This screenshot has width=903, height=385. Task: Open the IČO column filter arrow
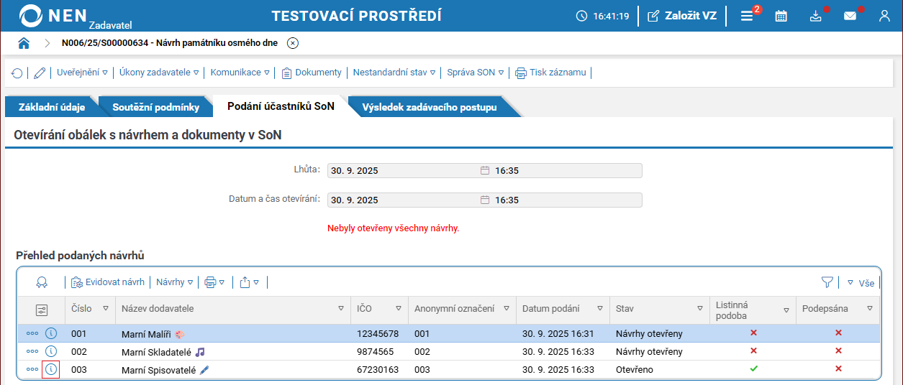click(x=398, y=309)
